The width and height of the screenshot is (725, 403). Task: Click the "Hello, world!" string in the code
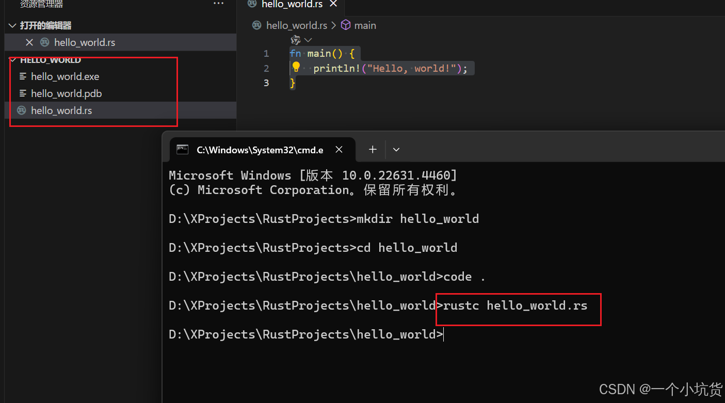point(412,68)
